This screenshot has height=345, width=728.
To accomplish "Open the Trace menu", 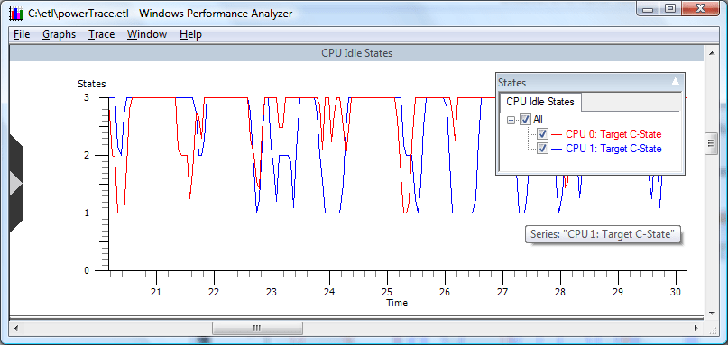I will pyautogui.click(x=102, y=34).
